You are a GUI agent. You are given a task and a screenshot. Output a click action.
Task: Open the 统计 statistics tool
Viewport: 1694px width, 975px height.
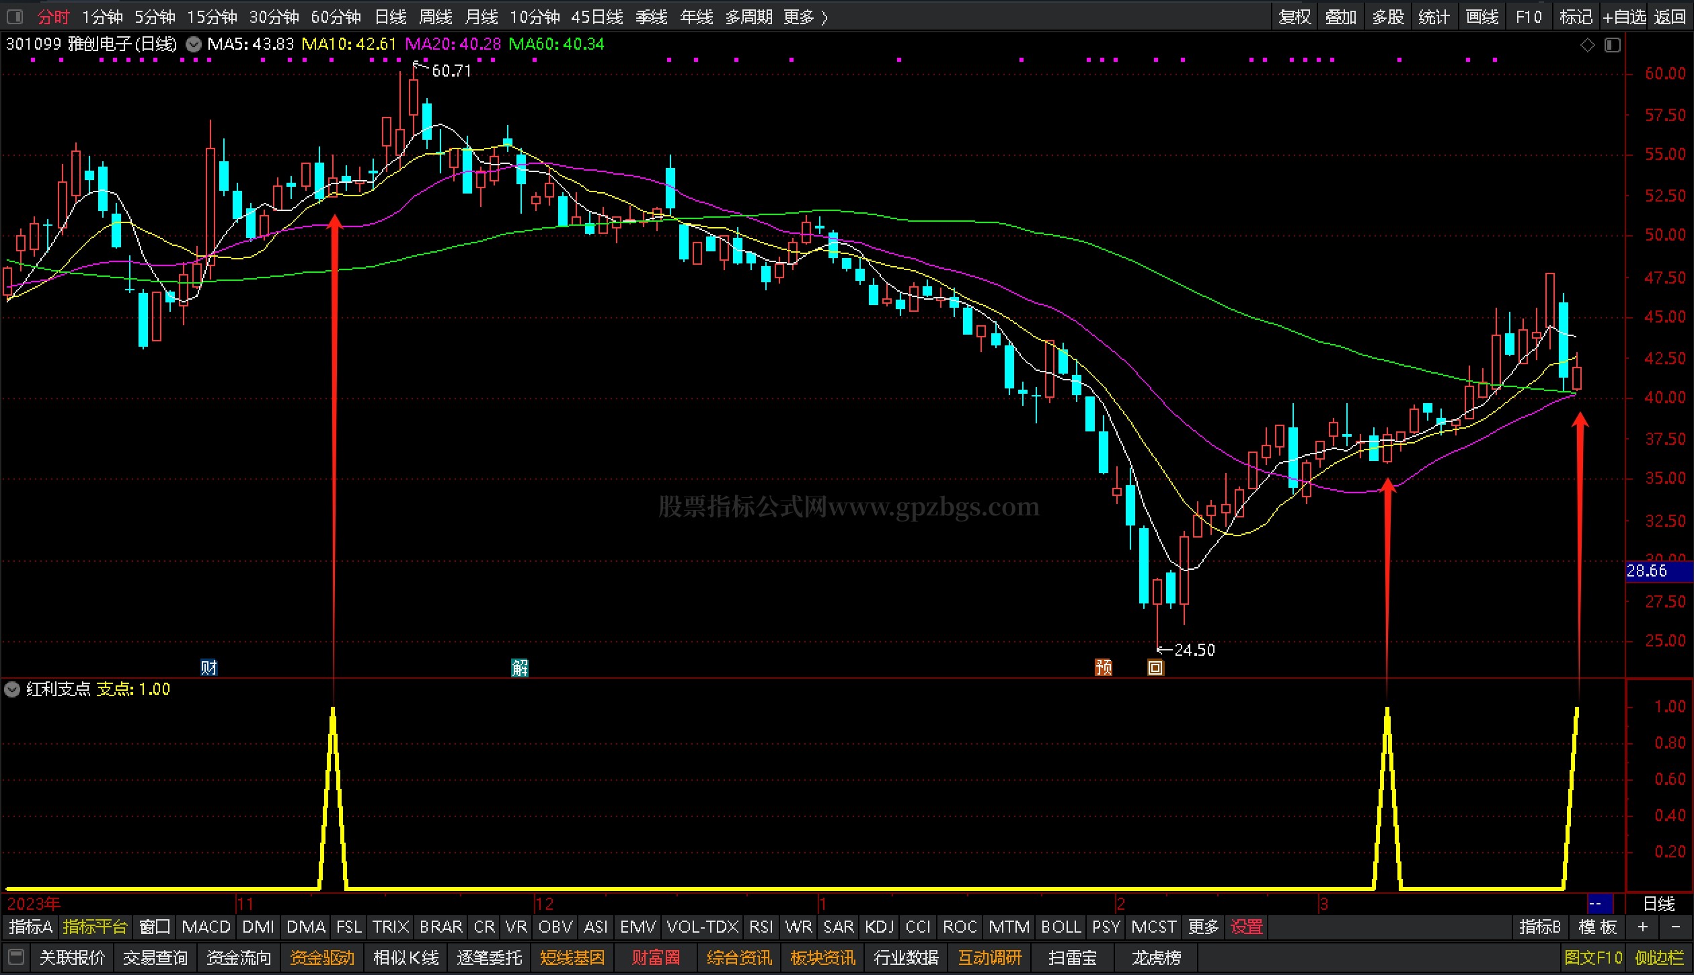(1434, 17)
